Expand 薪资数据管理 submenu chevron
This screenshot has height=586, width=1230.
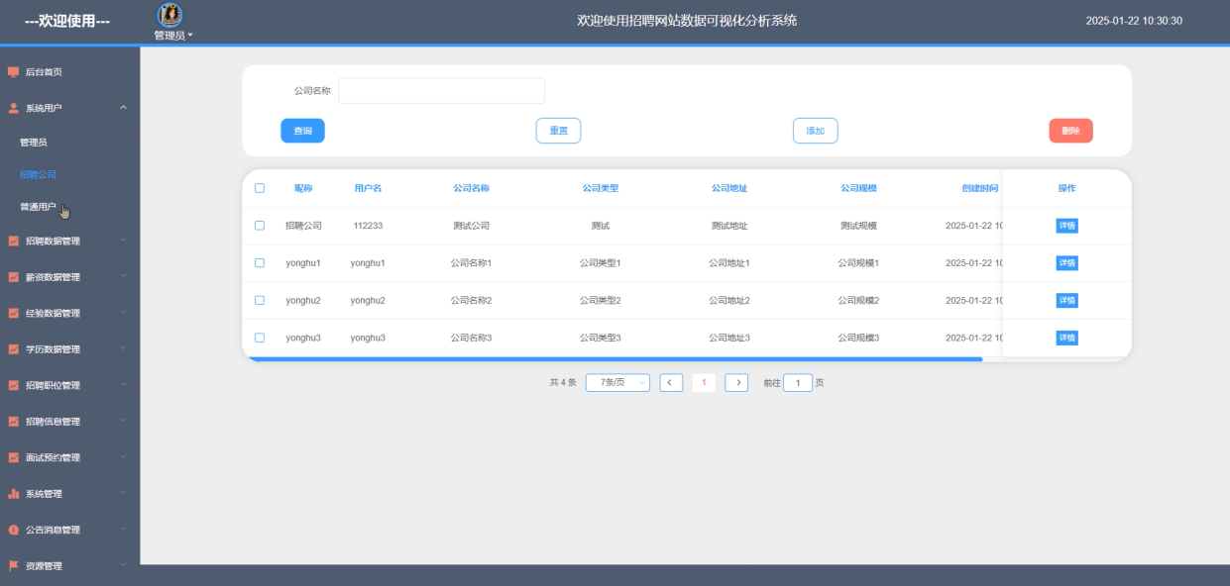click(123, 276)
